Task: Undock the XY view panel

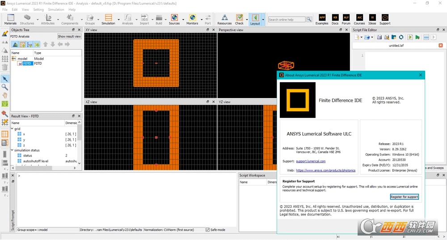Action: [207, 29]
